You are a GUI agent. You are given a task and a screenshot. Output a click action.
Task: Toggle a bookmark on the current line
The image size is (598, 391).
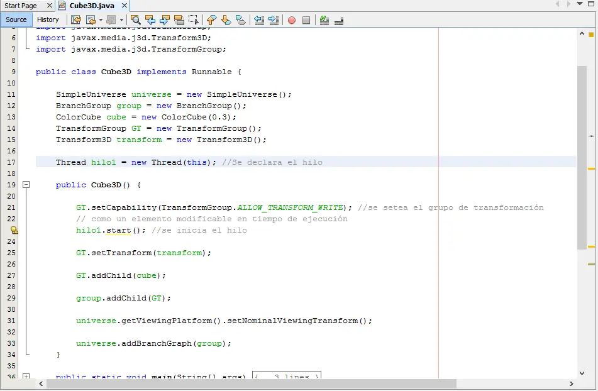pos(240,20)
